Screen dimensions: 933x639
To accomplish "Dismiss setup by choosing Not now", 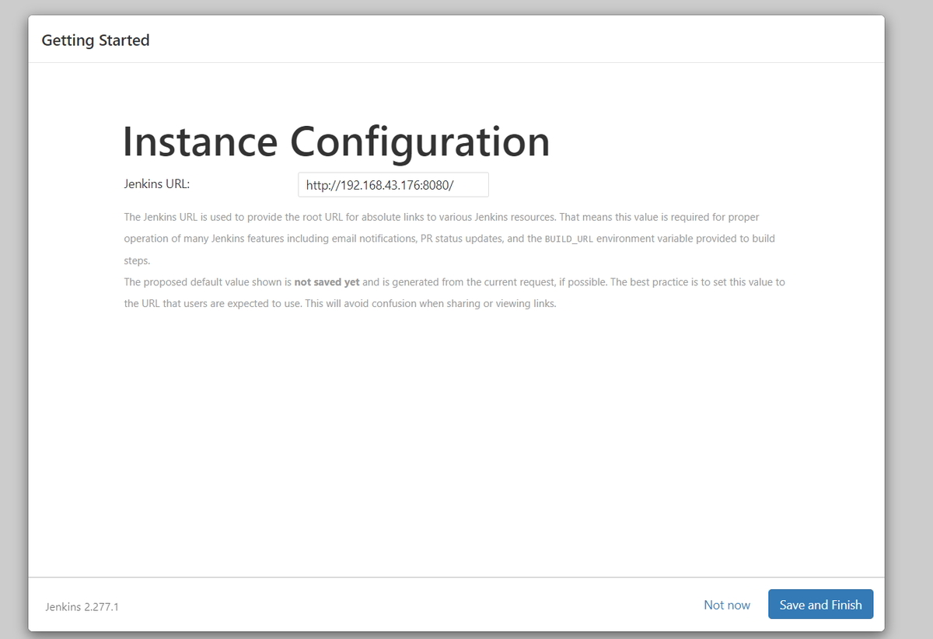I will [726, 604].
